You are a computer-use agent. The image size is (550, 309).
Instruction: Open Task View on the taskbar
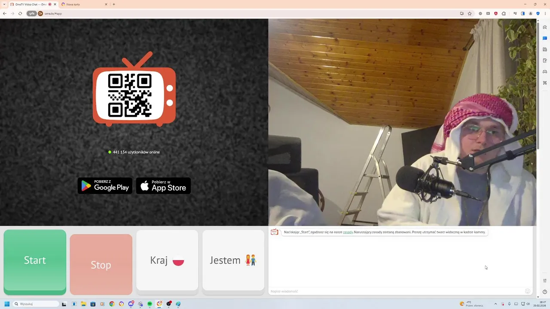pos(64,304)
